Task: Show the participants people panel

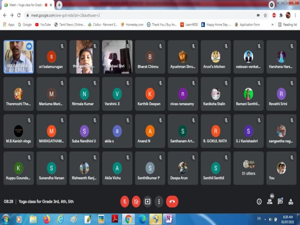Action: coord(270,201)
